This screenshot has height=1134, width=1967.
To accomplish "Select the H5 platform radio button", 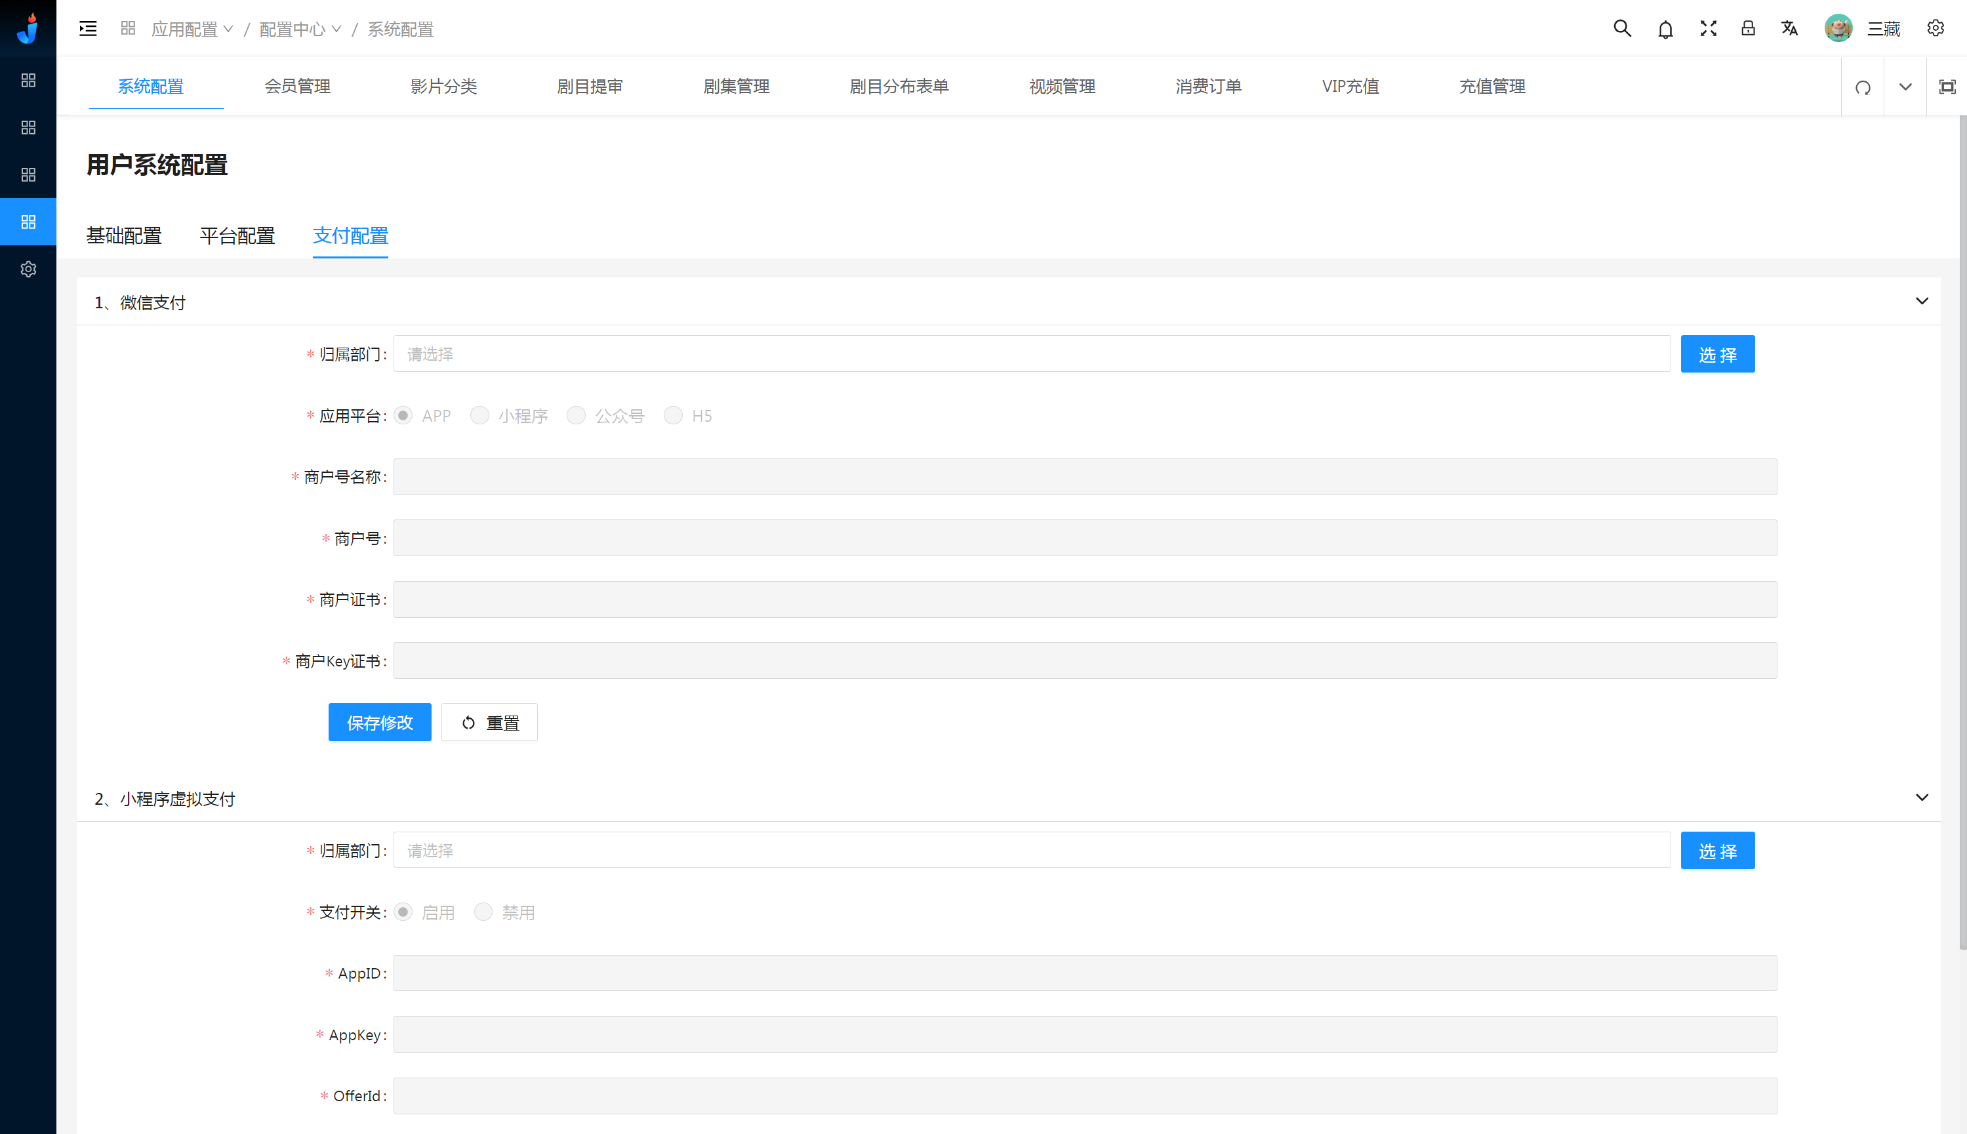I will 673,415.
